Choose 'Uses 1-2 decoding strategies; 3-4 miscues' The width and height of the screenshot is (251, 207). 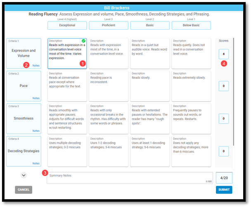point(109,151)
